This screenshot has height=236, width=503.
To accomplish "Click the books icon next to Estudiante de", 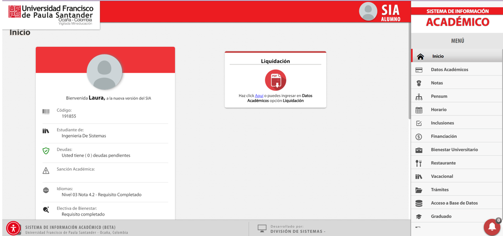I will pyautogui.click(x=46, y=131).
